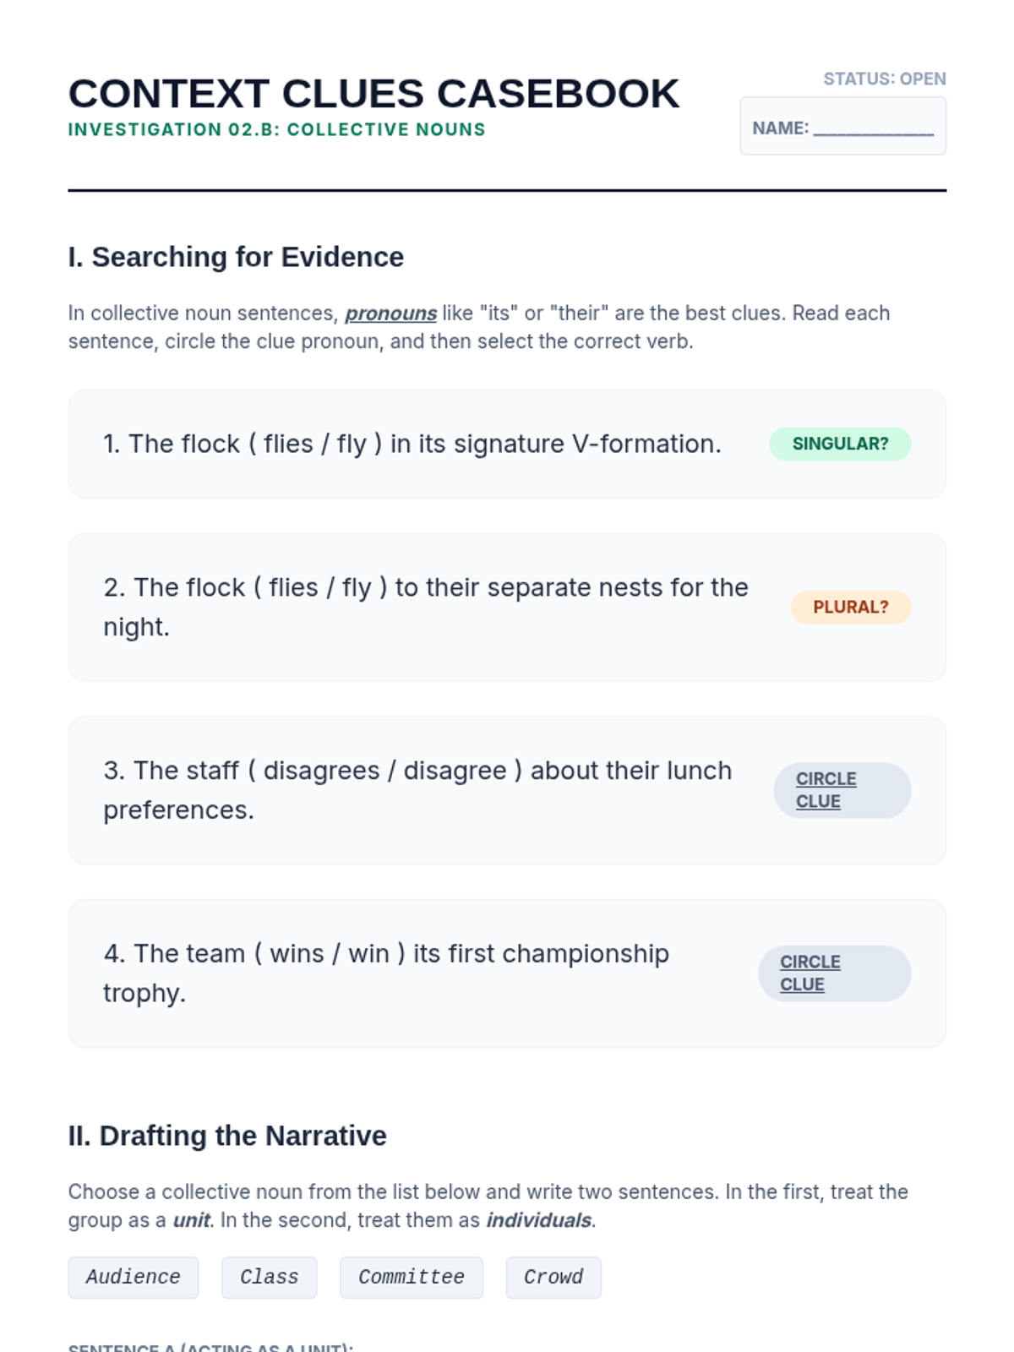Select the 'Crowd' noun chip
This screenshot has height=1352, width=1014.
[x=553, y=1277]
